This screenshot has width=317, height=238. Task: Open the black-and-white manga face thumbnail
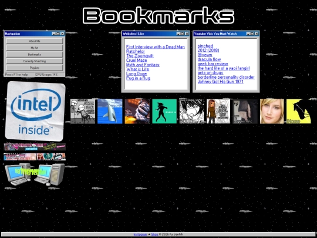pos(191,111)
